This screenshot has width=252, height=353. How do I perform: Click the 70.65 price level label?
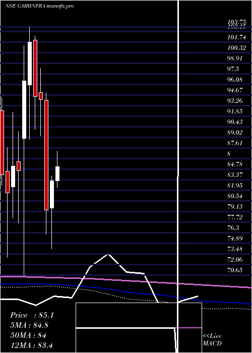point(235,270)
